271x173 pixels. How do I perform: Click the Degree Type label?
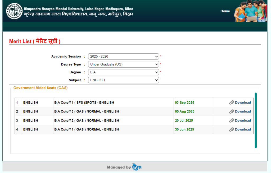[x=71, y=64]
